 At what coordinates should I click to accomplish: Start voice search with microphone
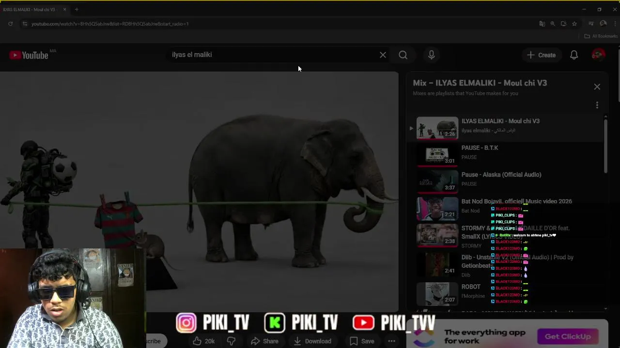(x=432, y=55)
